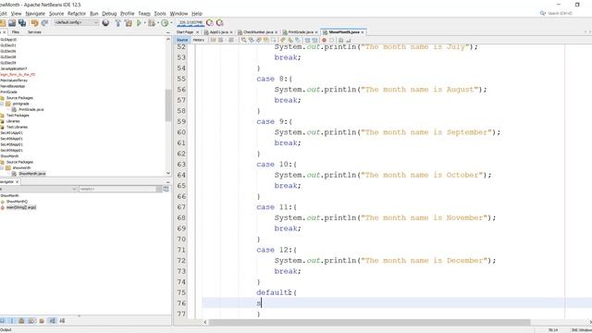Open the Debug Project dropdown arrow

coord(158,23)
